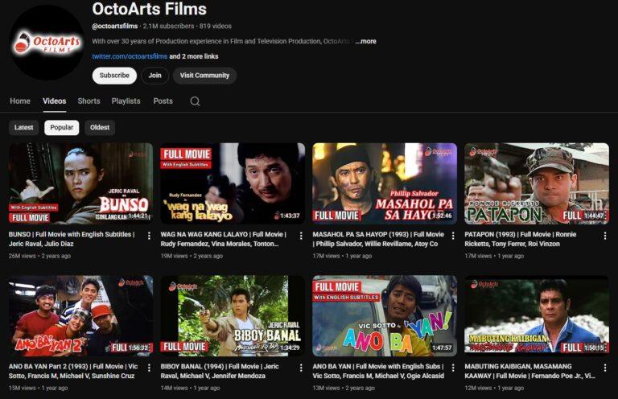The image size is (618, 399).
Task: Open options menu for WAG NA WAG KANG LALAYO
Action: coord(301,236)
